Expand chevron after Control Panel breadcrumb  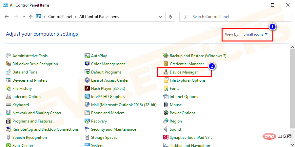[x=75, y=17]
